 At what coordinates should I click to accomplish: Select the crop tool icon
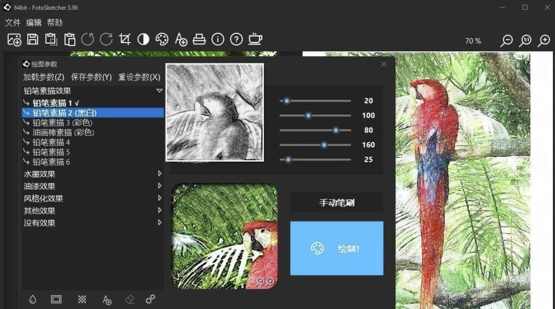[x=125, y=39]
